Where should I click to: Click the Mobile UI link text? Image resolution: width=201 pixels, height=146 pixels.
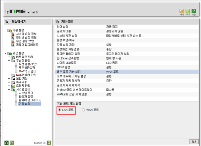(40, 143)
